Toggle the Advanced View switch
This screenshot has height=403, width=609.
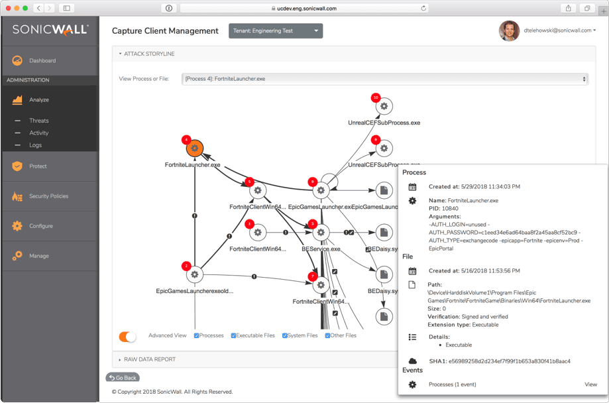tap(127, 336)
